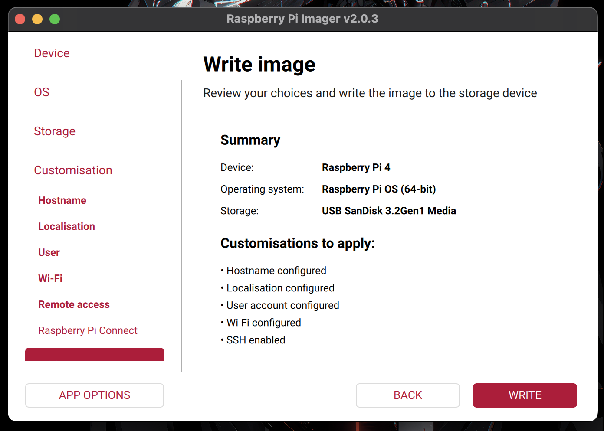Close the Raspberry Pi Imager window
The width and height of the screenshot is (604, 431).
20,19
